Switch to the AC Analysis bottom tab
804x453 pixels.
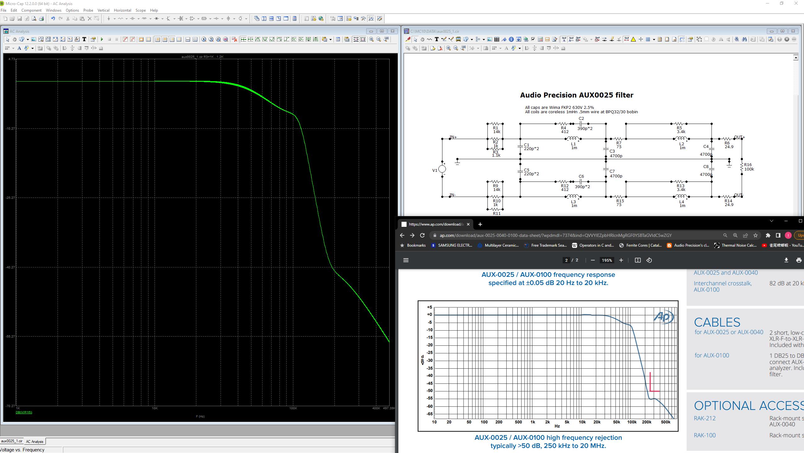[35, 441]
